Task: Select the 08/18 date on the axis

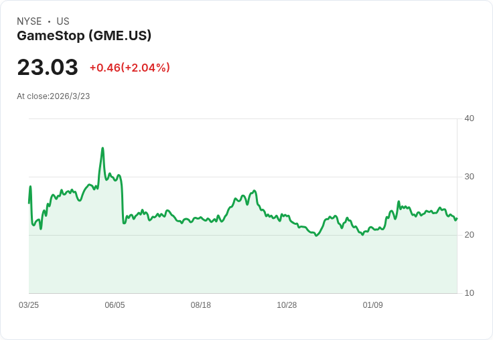Action: 201,305
